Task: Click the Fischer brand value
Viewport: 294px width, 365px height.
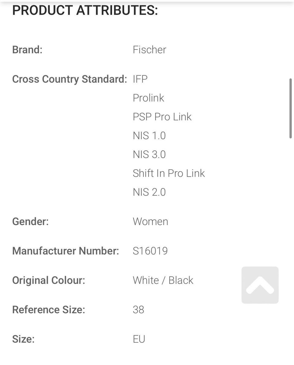Action: pyautogui.click(x=149, y=50)
